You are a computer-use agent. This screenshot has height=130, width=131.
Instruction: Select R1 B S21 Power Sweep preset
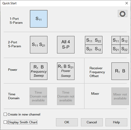click(66, 71)
